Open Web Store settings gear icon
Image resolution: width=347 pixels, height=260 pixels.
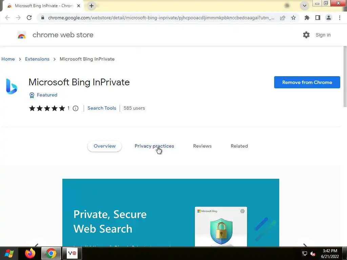pyautogui.click(x=306, y=35)
